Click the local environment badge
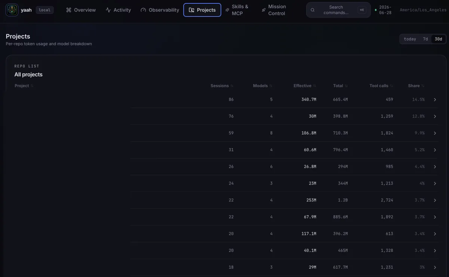Viewport: 449px width, 277px height. (x=45, y=10)
